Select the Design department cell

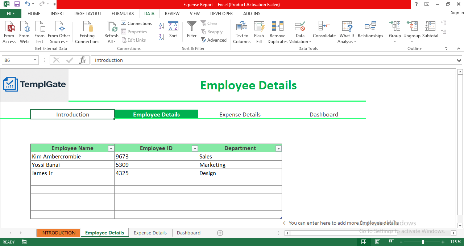240,173
